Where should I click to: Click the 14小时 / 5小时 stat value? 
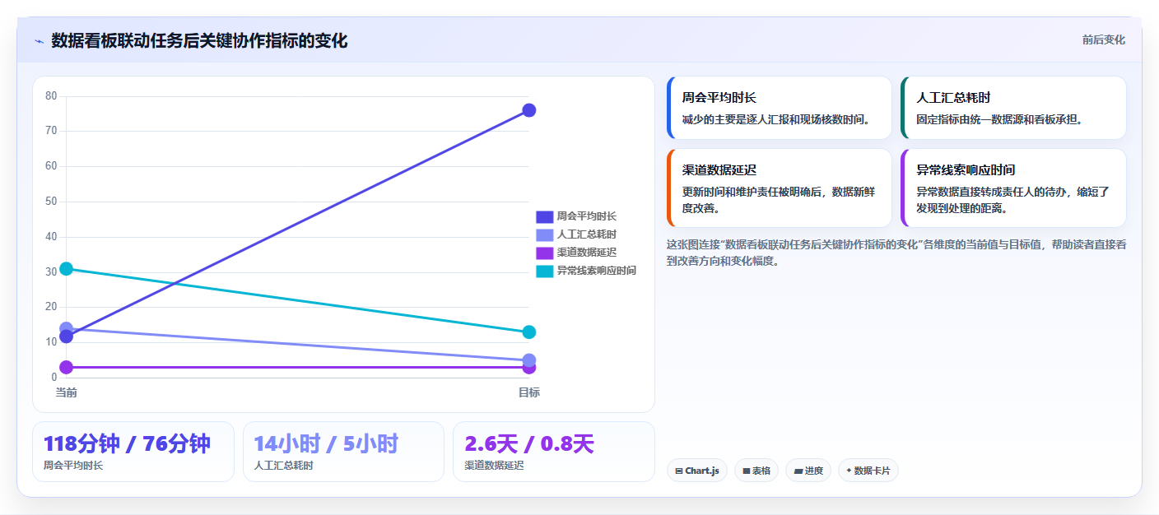point(326,443)
